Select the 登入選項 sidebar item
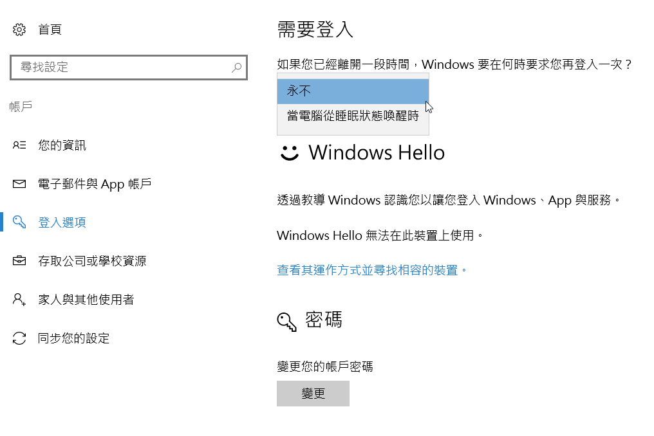This screenshot has height=436, width=654. pos(62,223)
